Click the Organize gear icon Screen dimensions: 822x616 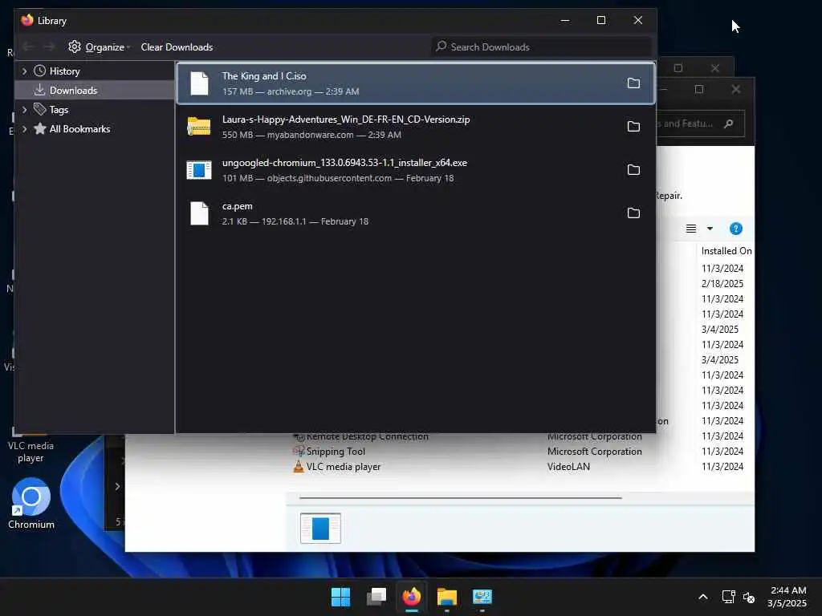coord(75,47)
